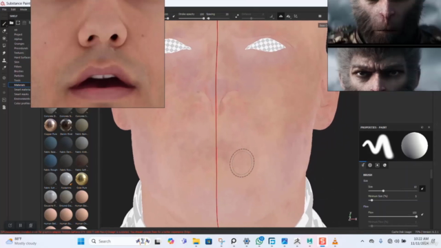
Task: Pick the Footprints material thumbnail
Action: [x=66, y=179]
